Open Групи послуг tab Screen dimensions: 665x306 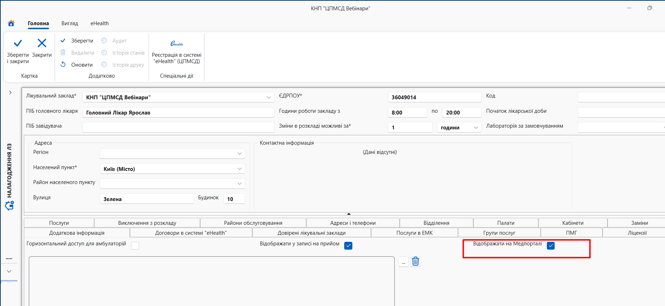click(499, 233)
